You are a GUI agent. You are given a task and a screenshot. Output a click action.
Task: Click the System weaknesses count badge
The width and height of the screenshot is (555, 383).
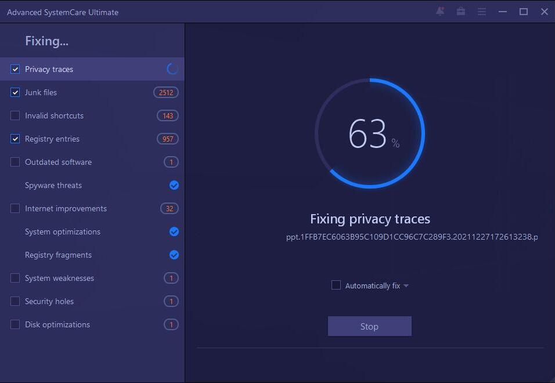pos(171,278)
